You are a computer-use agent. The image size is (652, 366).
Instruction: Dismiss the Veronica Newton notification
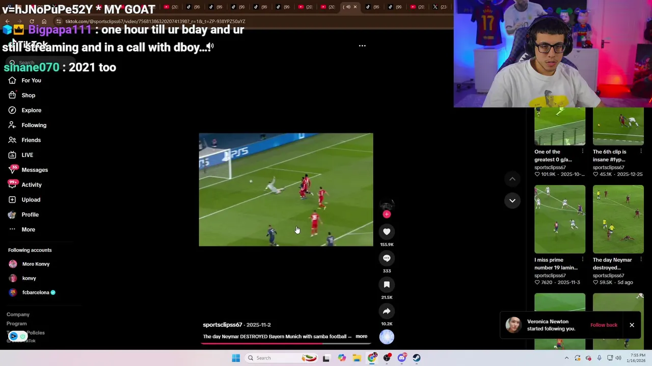[x=632, y=325]
